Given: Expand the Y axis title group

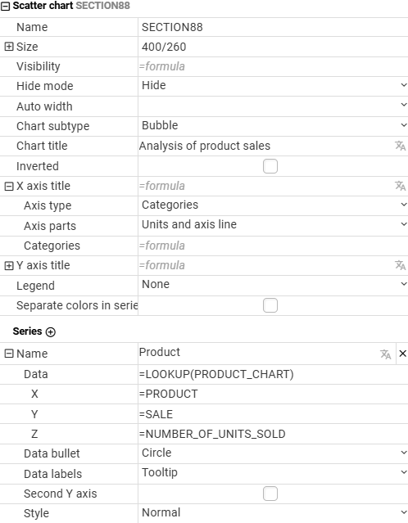Looking at the screenshot, I should (9, 265).
